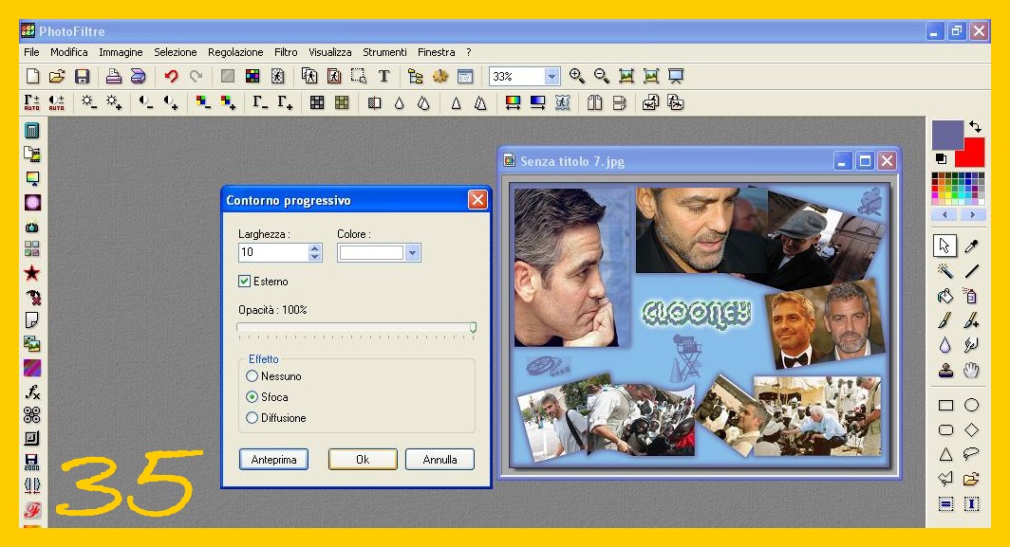Click the Undo arrow in toolbar

171,77
